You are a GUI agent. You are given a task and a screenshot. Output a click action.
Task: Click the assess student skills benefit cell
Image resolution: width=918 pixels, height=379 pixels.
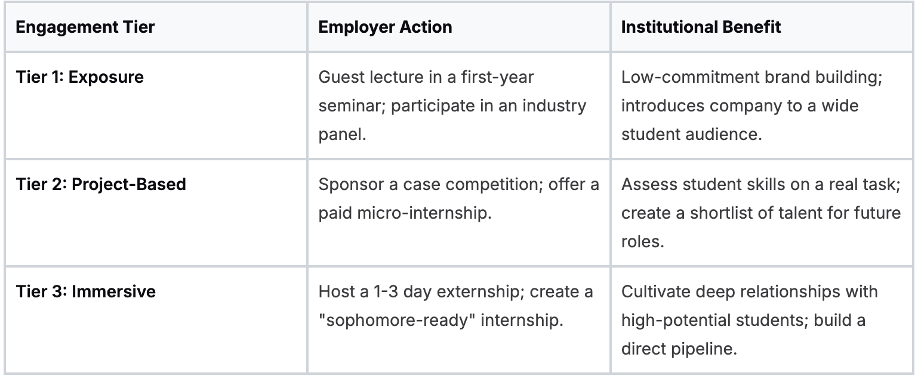click(761, 213)
